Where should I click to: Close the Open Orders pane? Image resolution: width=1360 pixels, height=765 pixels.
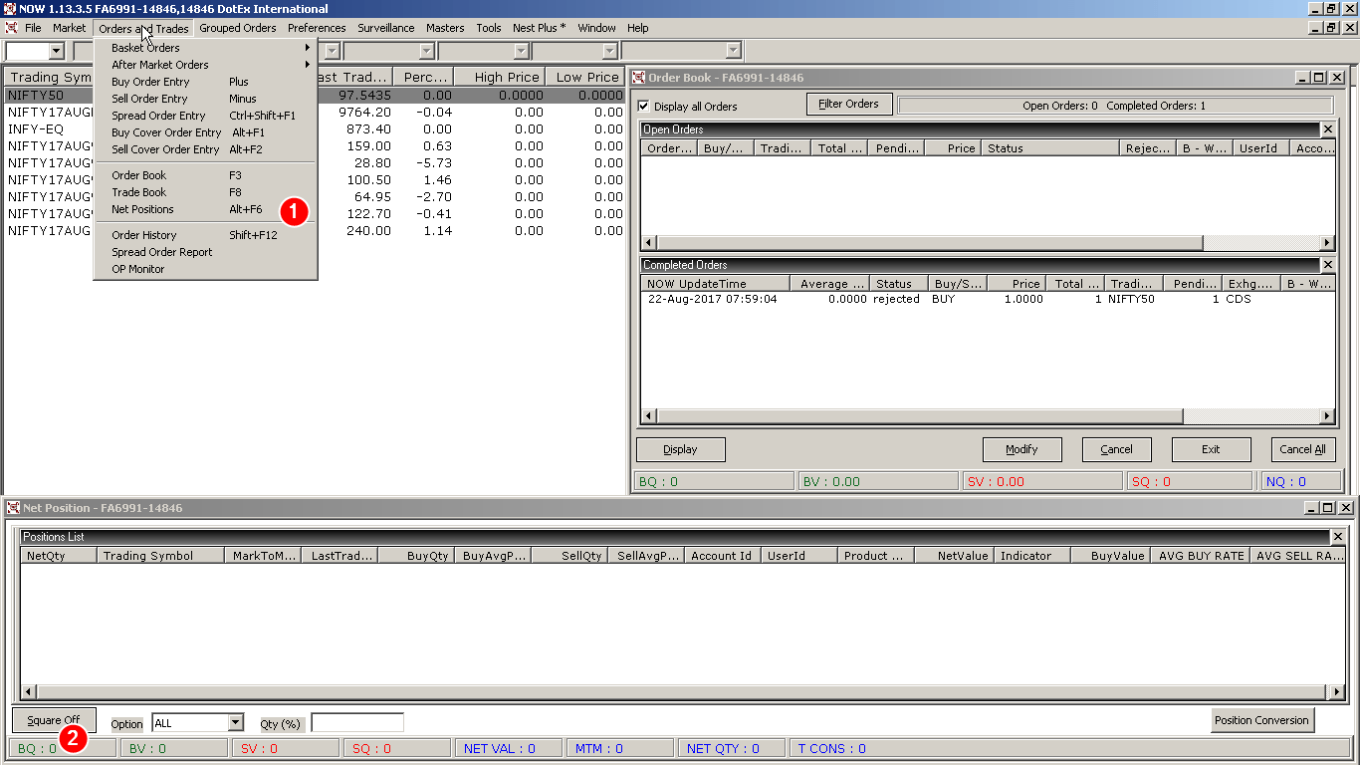(1327, 129)
